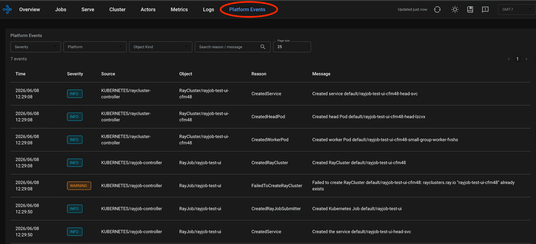The height and width of the screenshot is (244, 536).
Task: Click the Platform Events panel heading
Action: point(26,36)
